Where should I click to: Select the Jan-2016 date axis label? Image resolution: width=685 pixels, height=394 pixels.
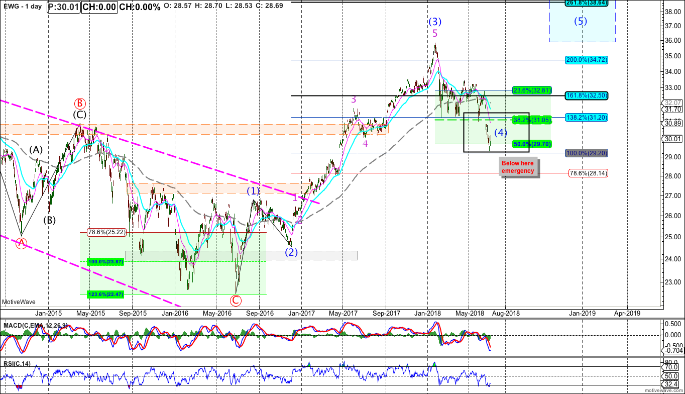point(175,313)
